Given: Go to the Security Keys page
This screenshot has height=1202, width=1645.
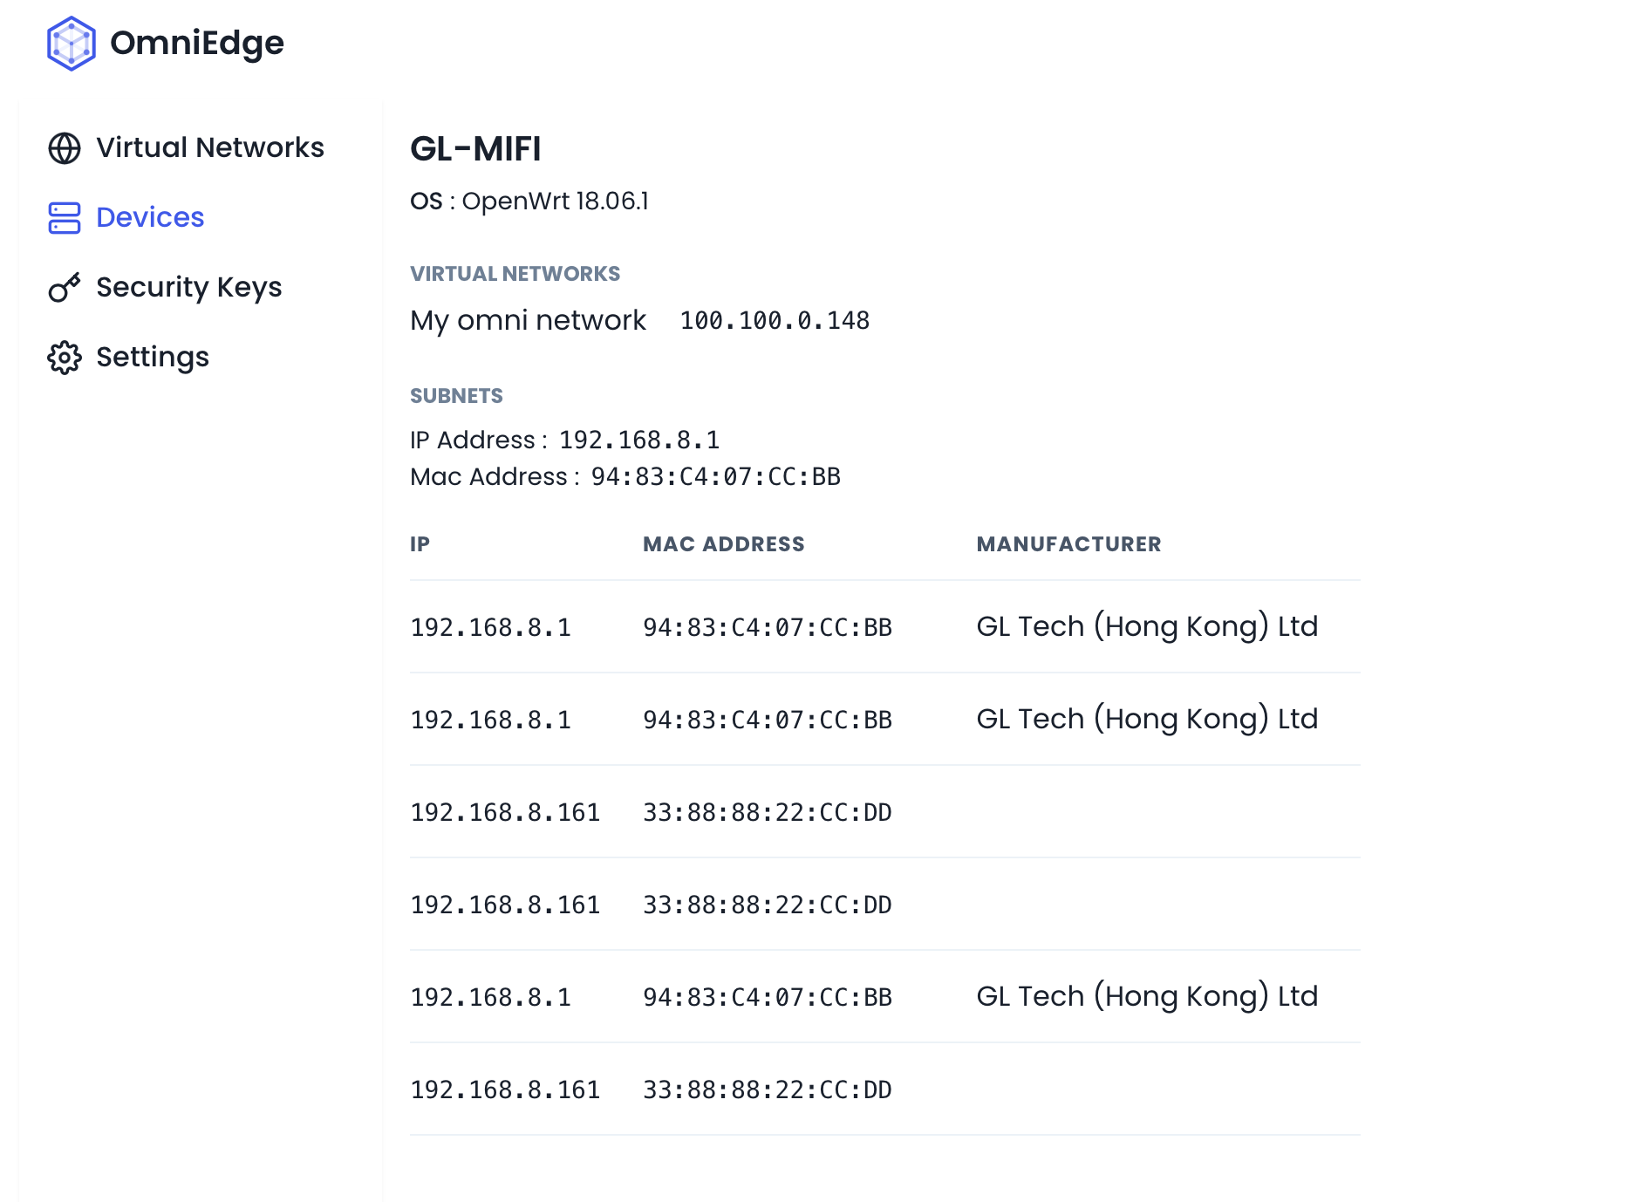Looking at the screenshot, I should click(x=188, y=287).
